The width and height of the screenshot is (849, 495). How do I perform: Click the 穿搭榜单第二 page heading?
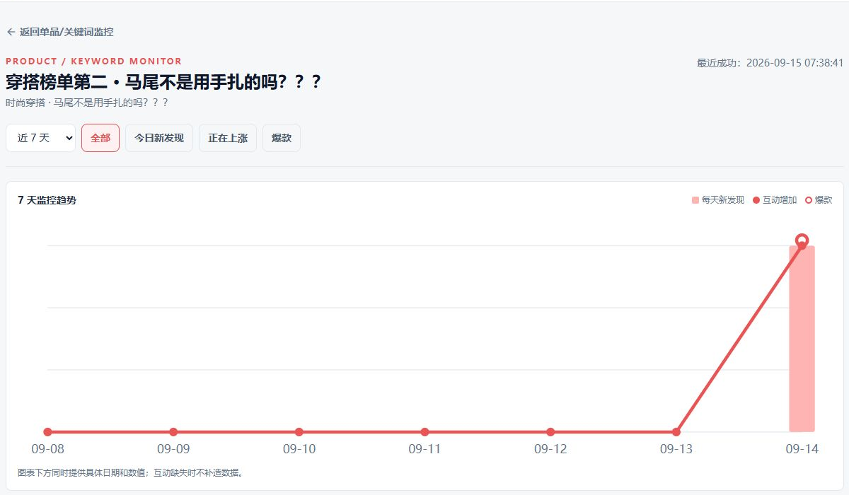[164, 81]
